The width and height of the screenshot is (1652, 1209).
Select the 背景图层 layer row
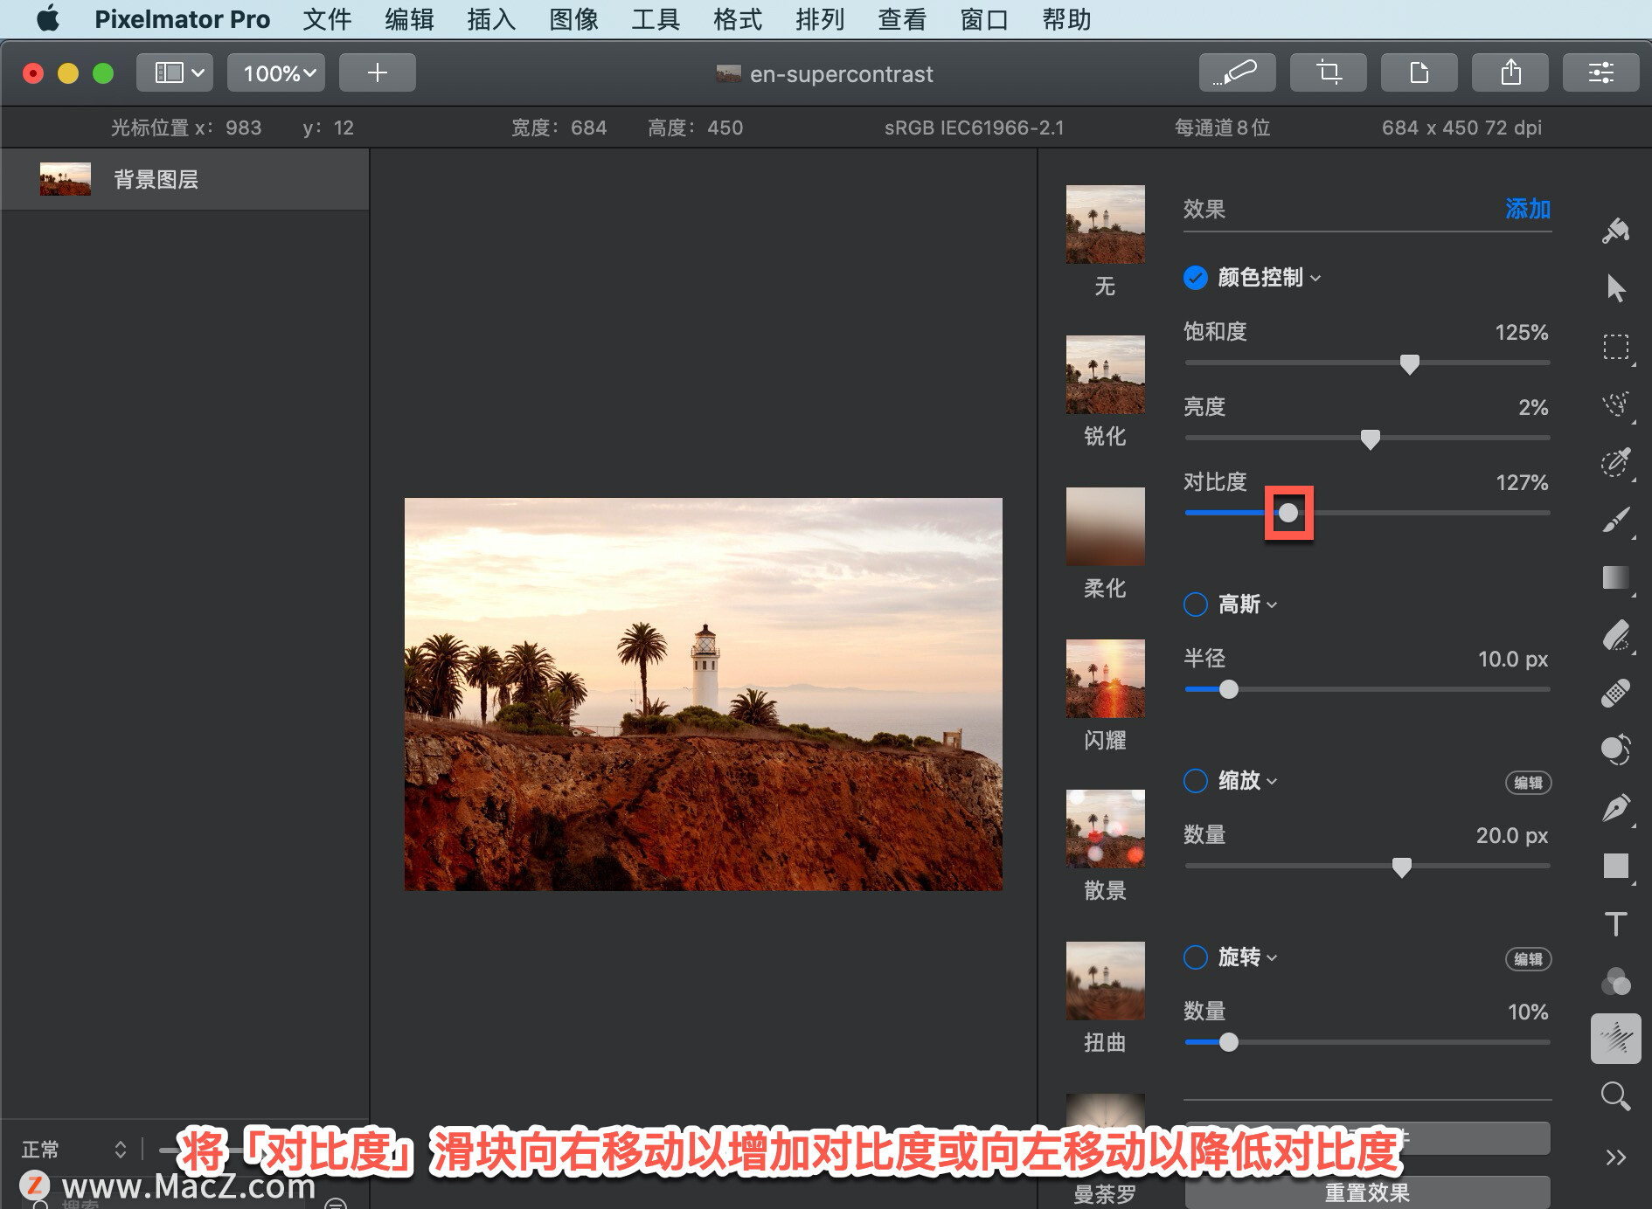(185, 179)
